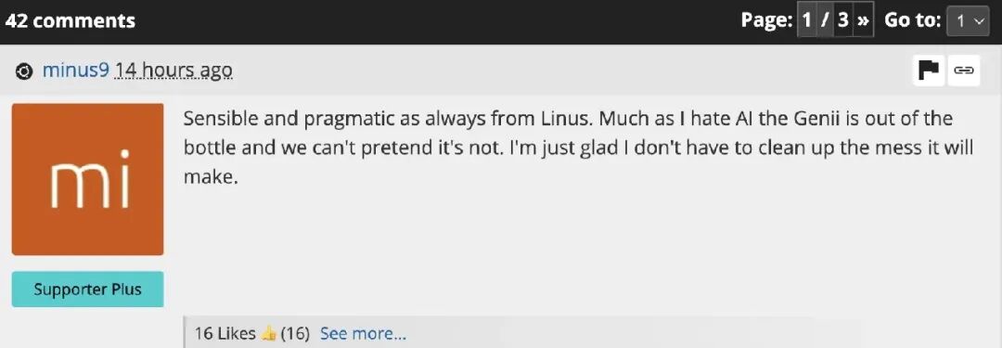Click the circle status icon beside minus9
This screenshot has height=348, width=1002.
pyautogui.click(x=23, y=71)
